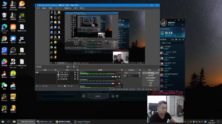Screen dimensions: 222x124
Task: Open Windows Start menu
Action: [2, 122]
